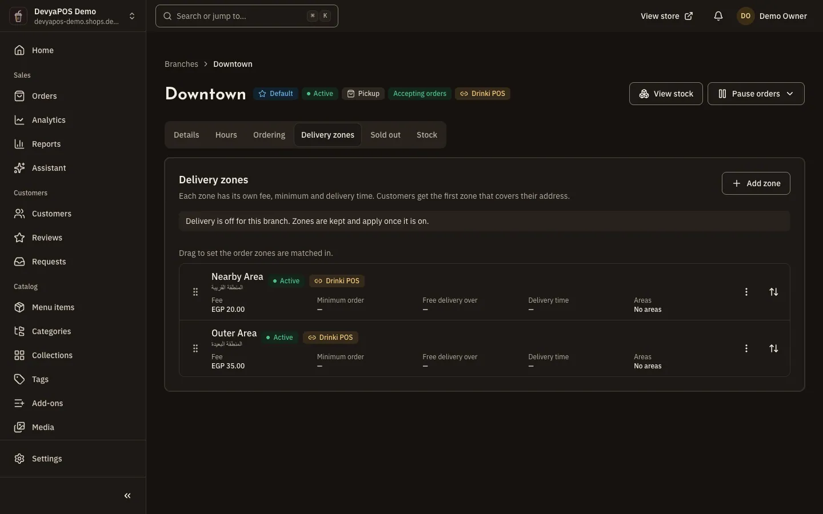Viewport: 823px width, 514px height.
Task: Open the Assistant page
Action: (x=73, y=168)
